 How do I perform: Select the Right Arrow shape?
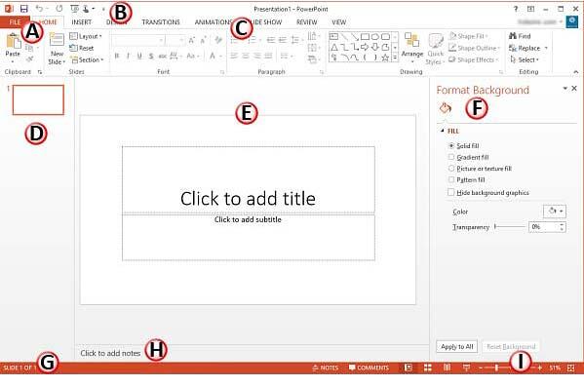click(365, 47)
